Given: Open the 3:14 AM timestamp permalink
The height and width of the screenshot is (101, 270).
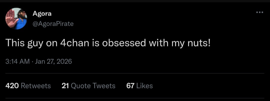Looking at the screenshot, I should click(x=17, y=61).
